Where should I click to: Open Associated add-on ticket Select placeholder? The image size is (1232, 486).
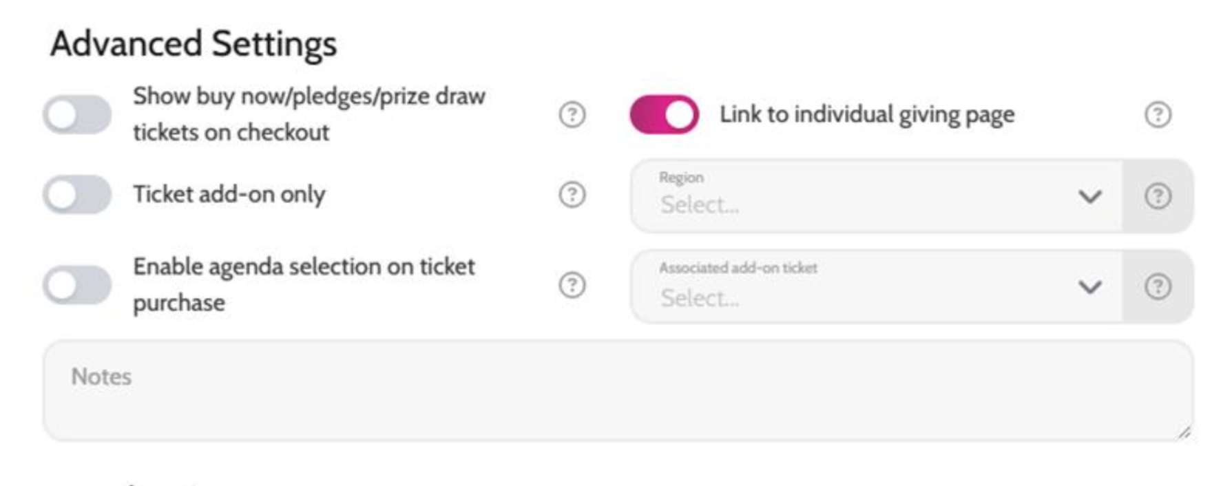click(x=700, y=298)
